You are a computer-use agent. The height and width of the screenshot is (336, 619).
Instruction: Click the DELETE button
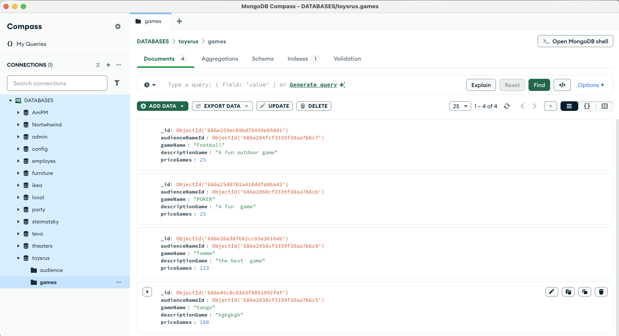click(x=314, y=106)
